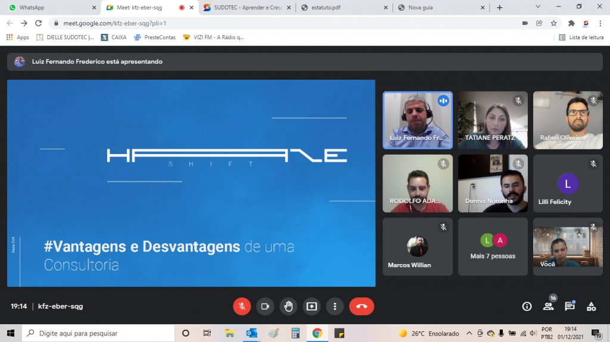Open CAIXA bookmark
The image size is (610, 342).
tap(114, 37)
